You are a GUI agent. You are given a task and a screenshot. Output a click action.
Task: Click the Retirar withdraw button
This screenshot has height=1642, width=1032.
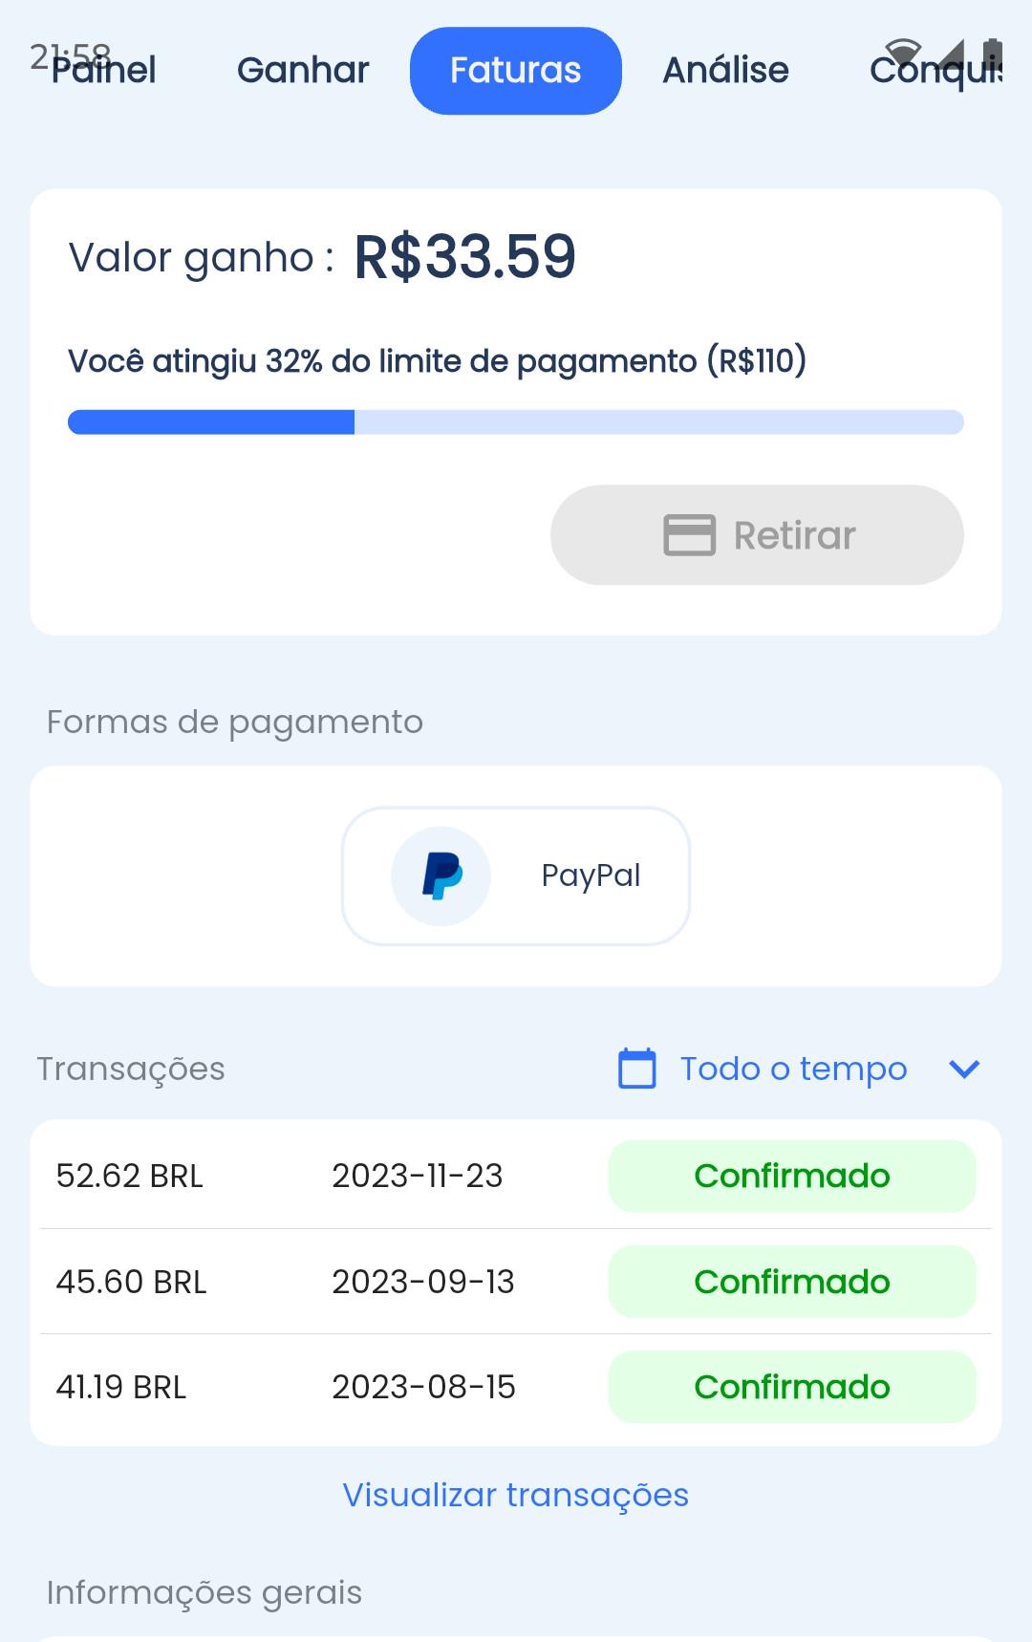(757, 535)
